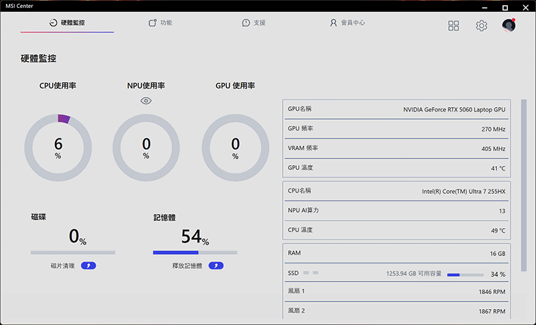Viewport: 536px width, 325px height.
Task: Select the CPU 溫度 row
Action: [x=397, y=231]
